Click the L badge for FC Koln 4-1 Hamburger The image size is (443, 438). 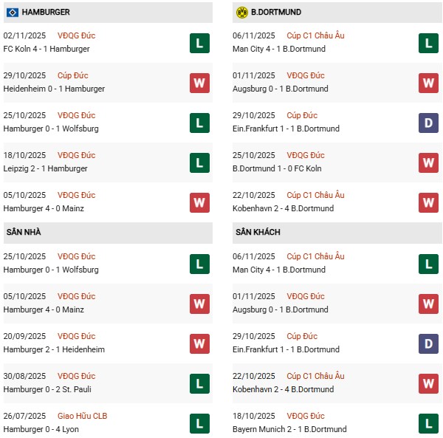coord(199,43)
